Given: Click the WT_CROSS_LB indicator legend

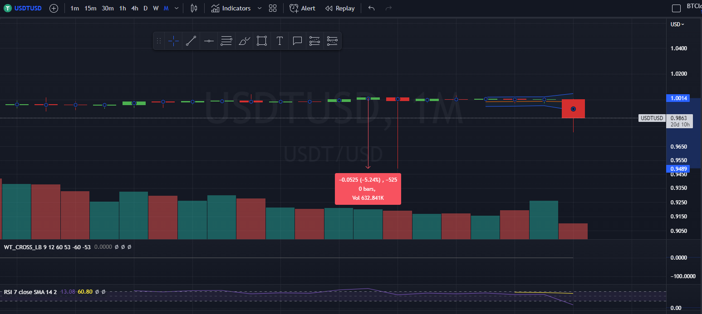Looking at the screenshot, I should tap(48, 247).
